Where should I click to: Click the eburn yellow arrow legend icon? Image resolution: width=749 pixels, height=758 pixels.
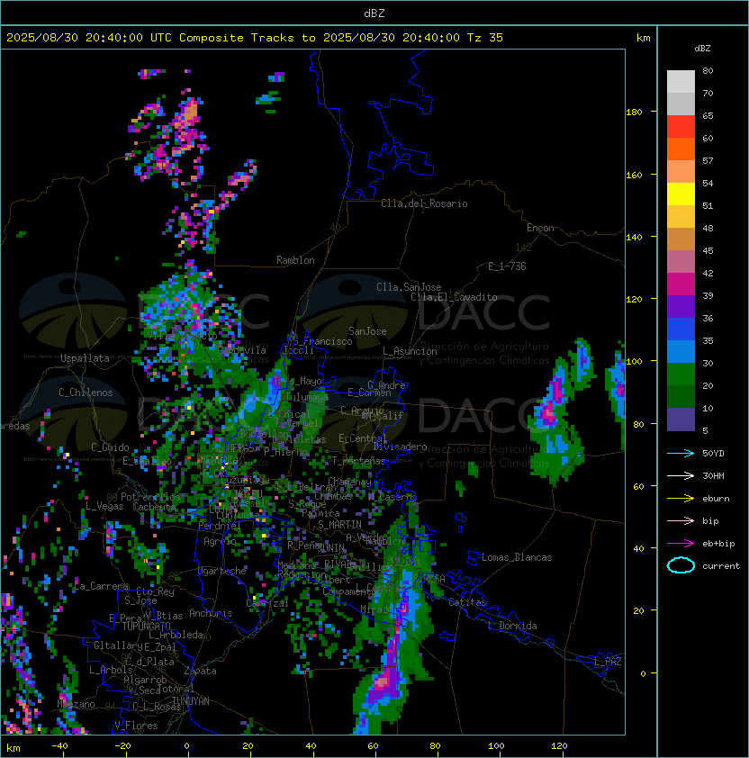pos(681,499)
